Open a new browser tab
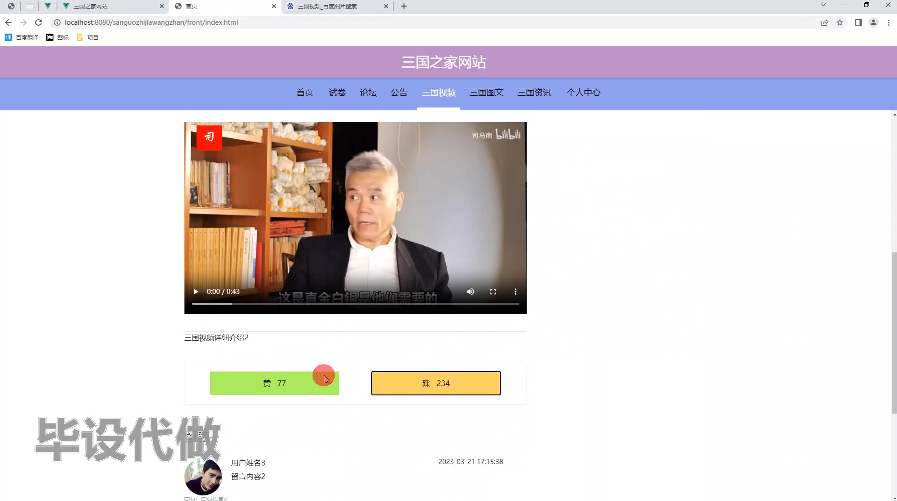The image size is (897, 501). 404,6
